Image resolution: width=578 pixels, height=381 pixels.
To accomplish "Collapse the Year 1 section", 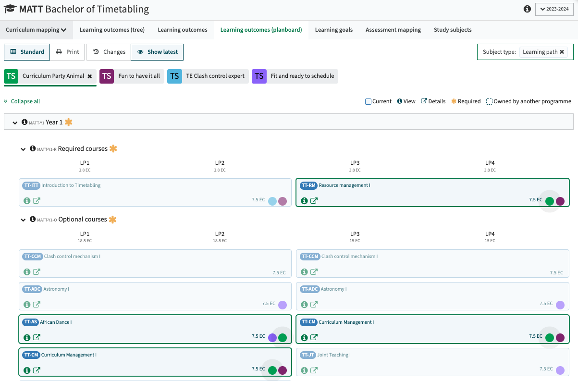I will point(14,123).
